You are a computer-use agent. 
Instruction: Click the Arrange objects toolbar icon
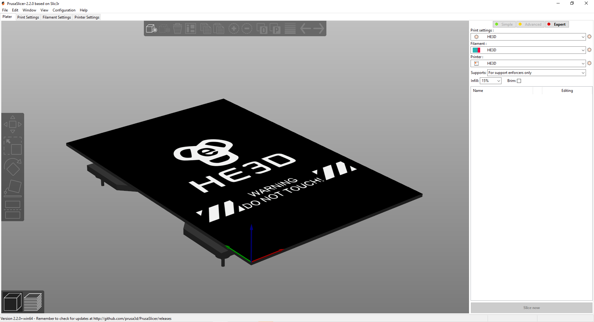coord(191,29)
